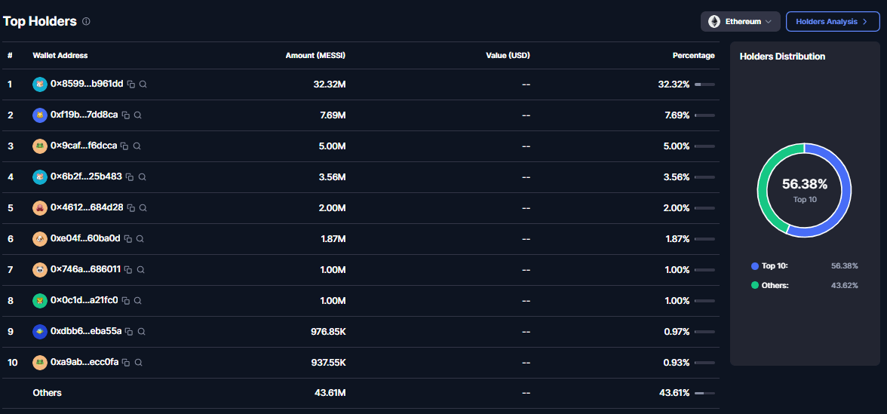
Task: Click magnifier icon next to 0x6b2f...25b483
Action: click(x=142, y=177)
